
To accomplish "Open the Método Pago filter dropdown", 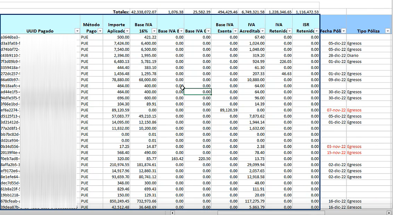I will click(x=100, y=31).
